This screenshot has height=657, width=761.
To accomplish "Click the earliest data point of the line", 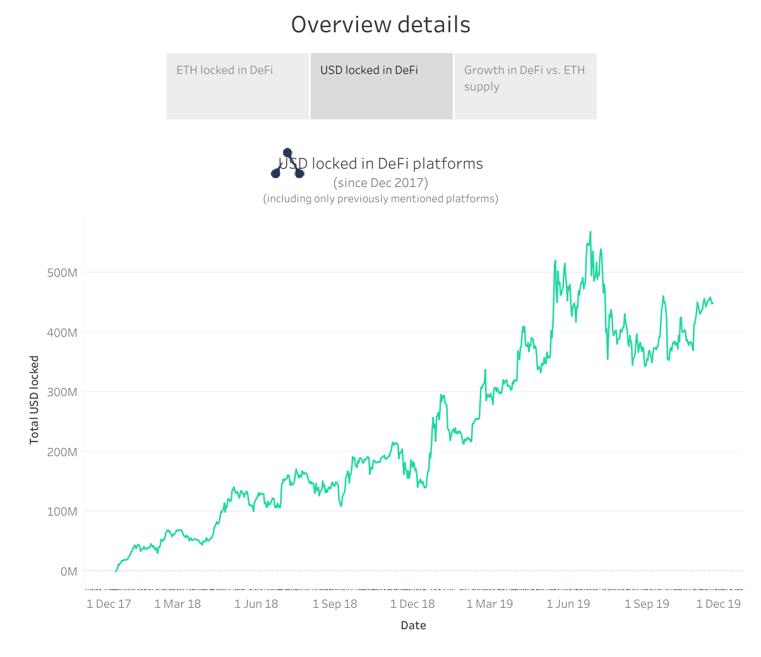I will [116, 570].
